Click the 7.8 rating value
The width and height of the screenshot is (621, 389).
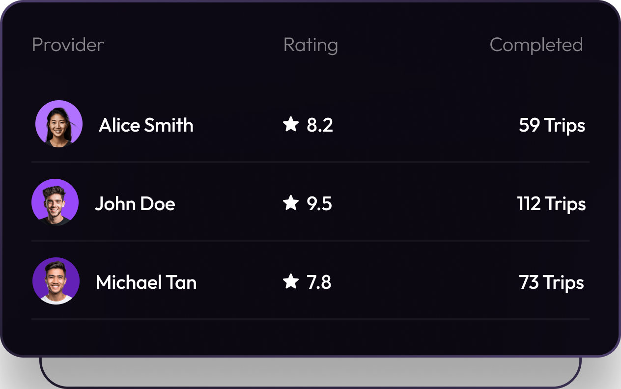(x=319, y=282)
